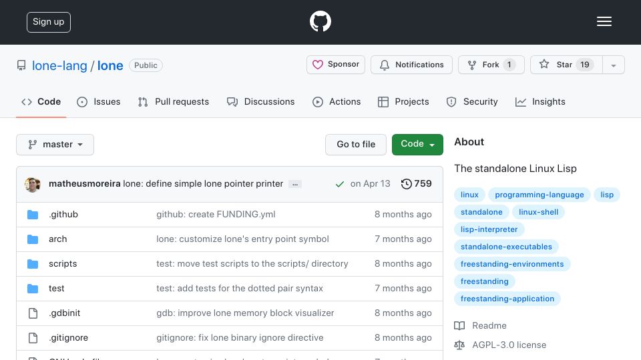The height and width of the screenshot is (360, 641).
Task: Open the arch folder name
Action: point(57,239)
